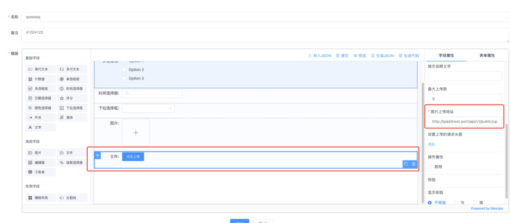This screenshot has width=510, height=223.
Task: Add the 图片 image component from palette
Action: pos(41,152)
